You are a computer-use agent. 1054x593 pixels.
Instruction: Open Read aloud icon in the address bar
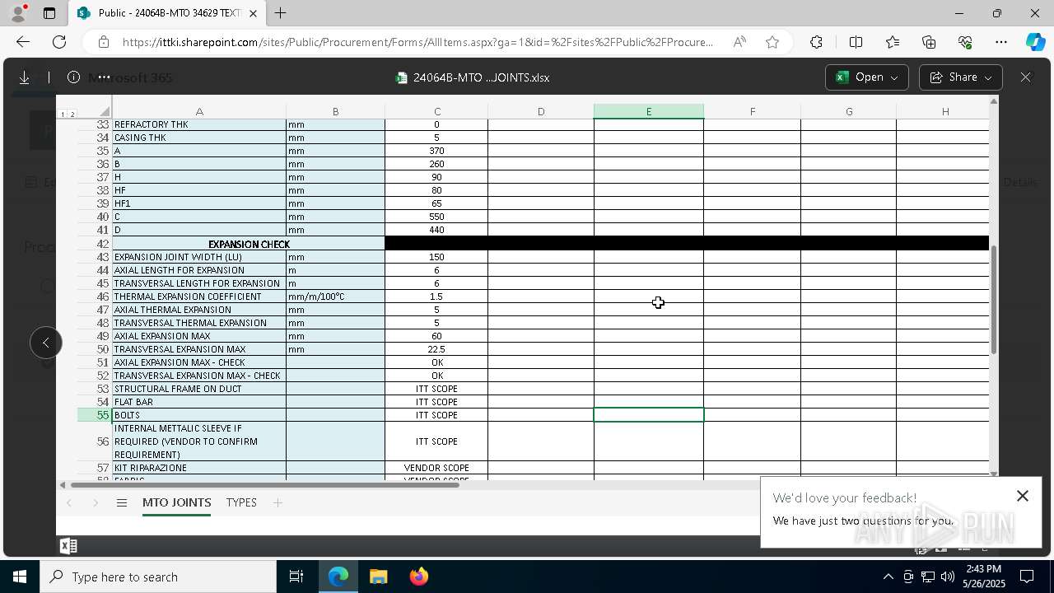(739, 42)
